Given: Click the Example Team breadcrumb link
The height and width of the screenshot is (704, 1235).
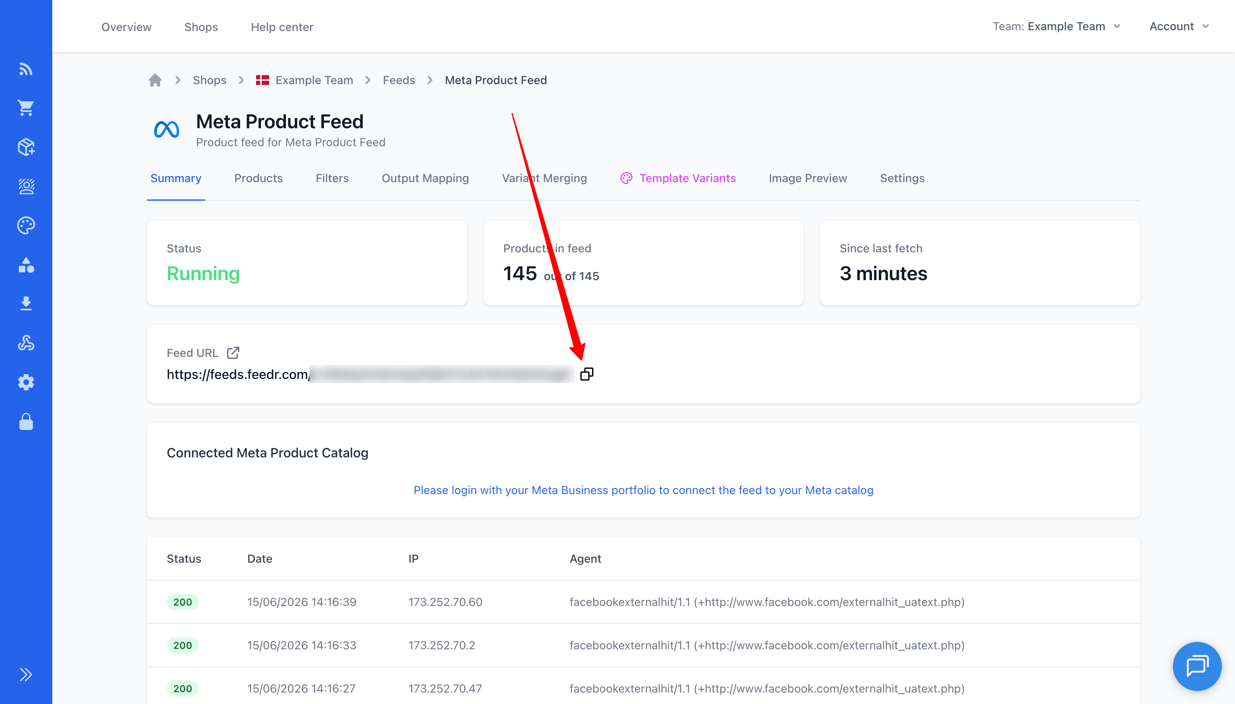Looking at the screenshot, I should pos(314,80).
